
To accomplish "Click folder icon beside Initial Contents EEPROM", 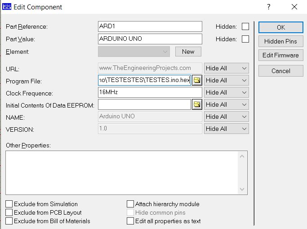I will tap(197, 104).
